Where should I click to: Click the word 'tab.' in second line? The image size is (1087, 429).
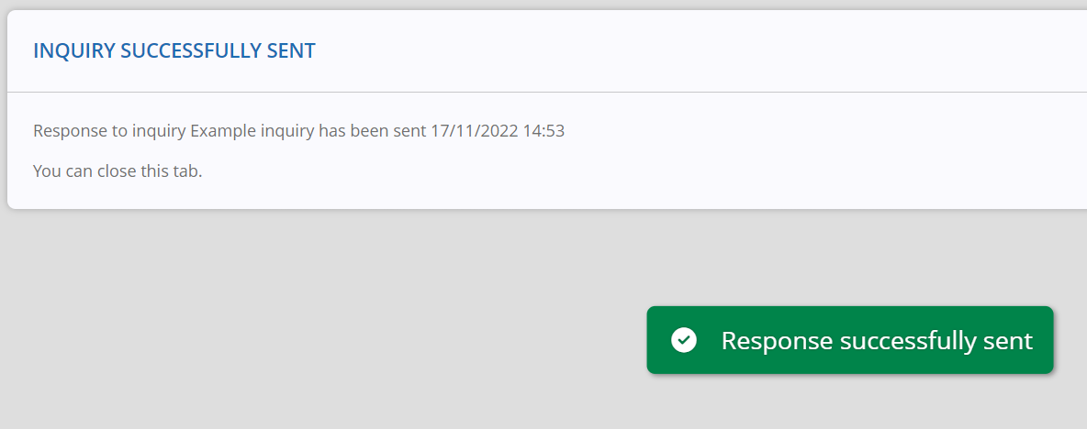[x=187, y=170]
